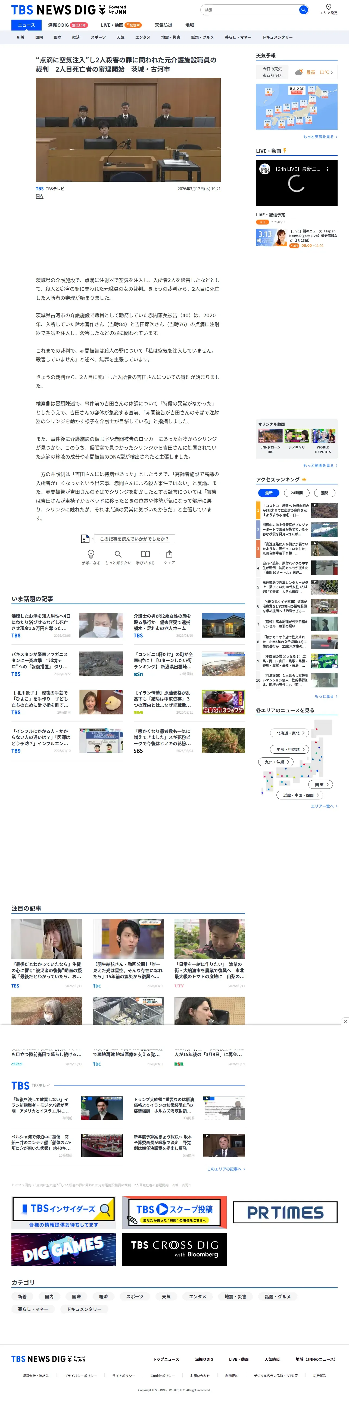This screenshot has width=349, height=1428.
Task: Open the エリア一覧へ link
Action: [x=324, y=806]
